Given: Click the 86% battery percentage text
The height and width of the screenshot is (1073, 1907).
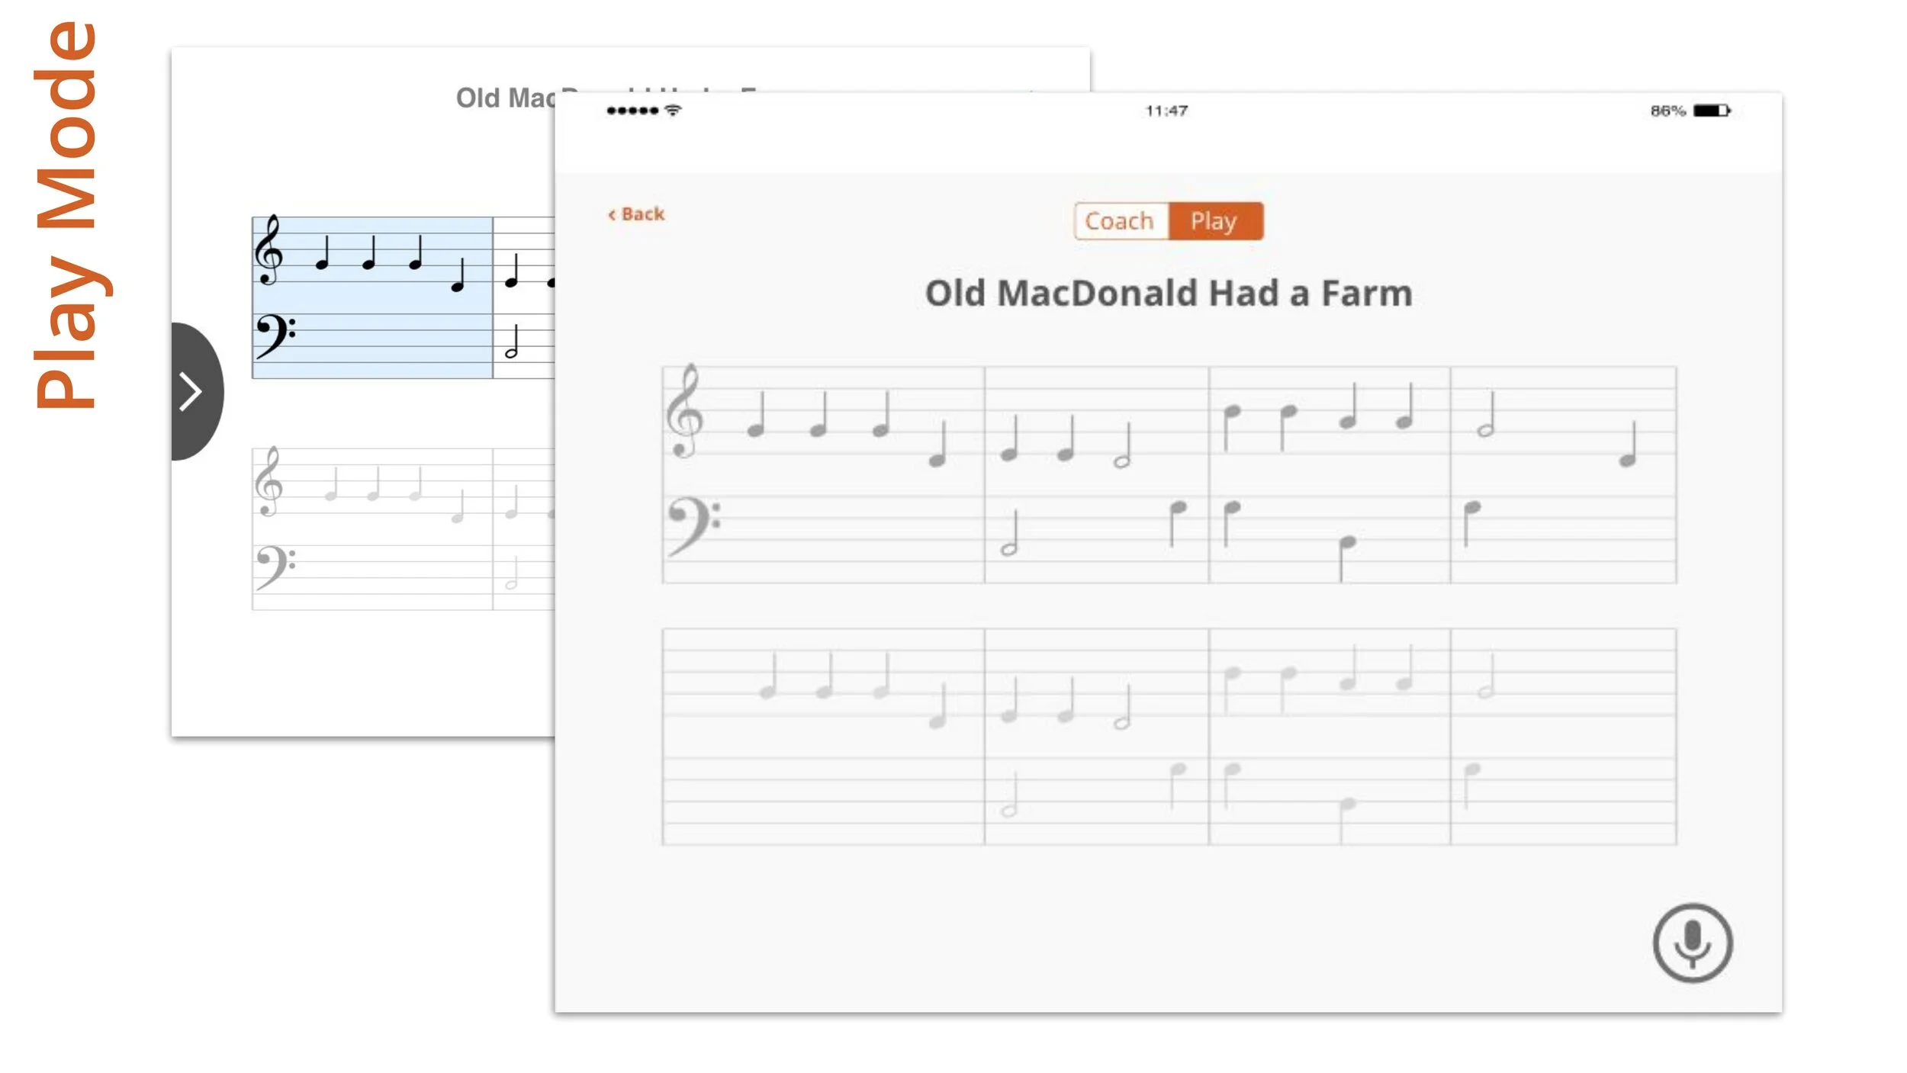Looking at the screenshot, I should click(1667, 111).
